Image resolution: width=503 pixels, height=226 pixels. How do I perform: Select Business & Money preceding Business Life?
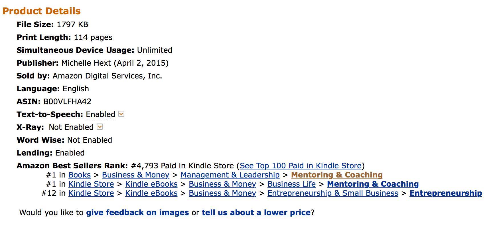click(222, 184)
